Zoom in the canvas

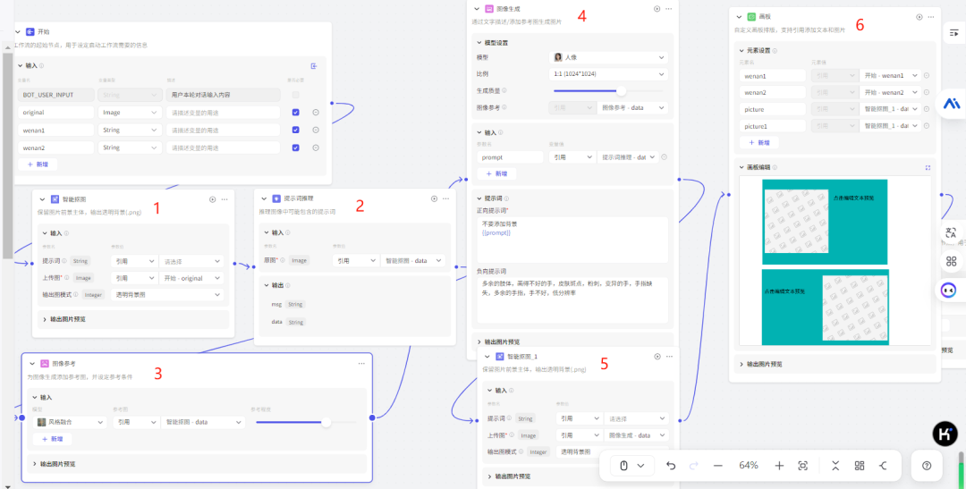(779, 466)
